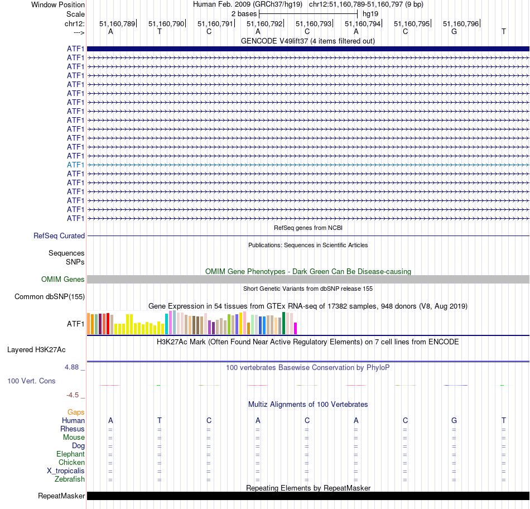The height and width of the screenshot is (509, 530).
Task: Select the Human species row label
Action: (73, 420)
